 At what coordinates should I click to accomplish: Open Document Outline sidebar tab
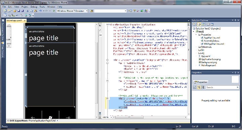coord(3,31)
